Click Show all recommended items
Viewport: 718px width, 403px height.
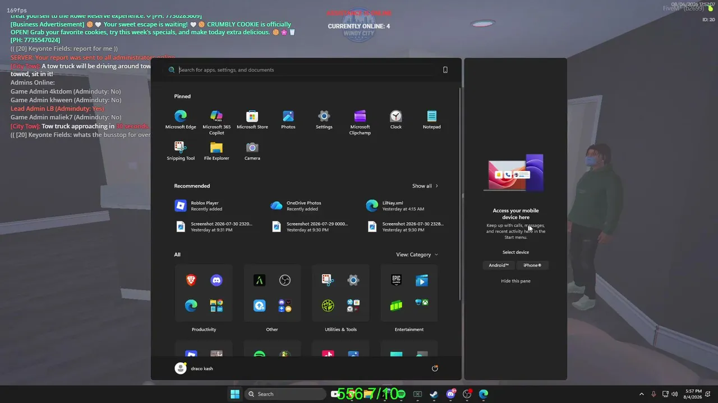[x=425, y=186]
